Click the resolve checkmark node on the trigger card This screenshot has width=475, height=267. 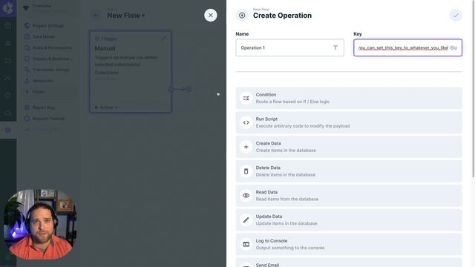coord(171,89)
